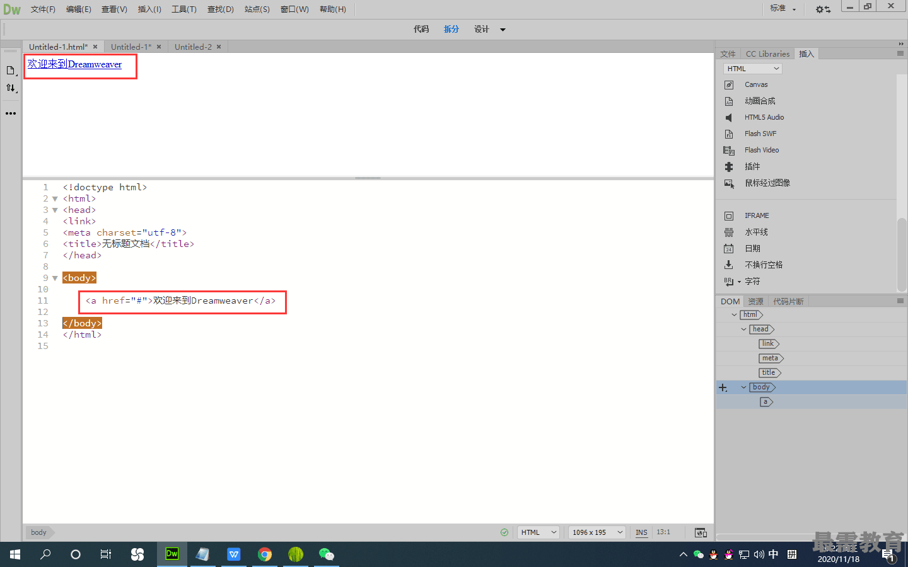The image size is (908, 567).
Task: Select the link node in DOM tree
Action: click(x=769, y=344)
